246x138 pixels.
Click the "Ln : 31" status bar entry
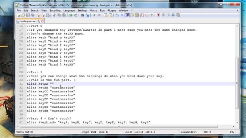[128, 132]
